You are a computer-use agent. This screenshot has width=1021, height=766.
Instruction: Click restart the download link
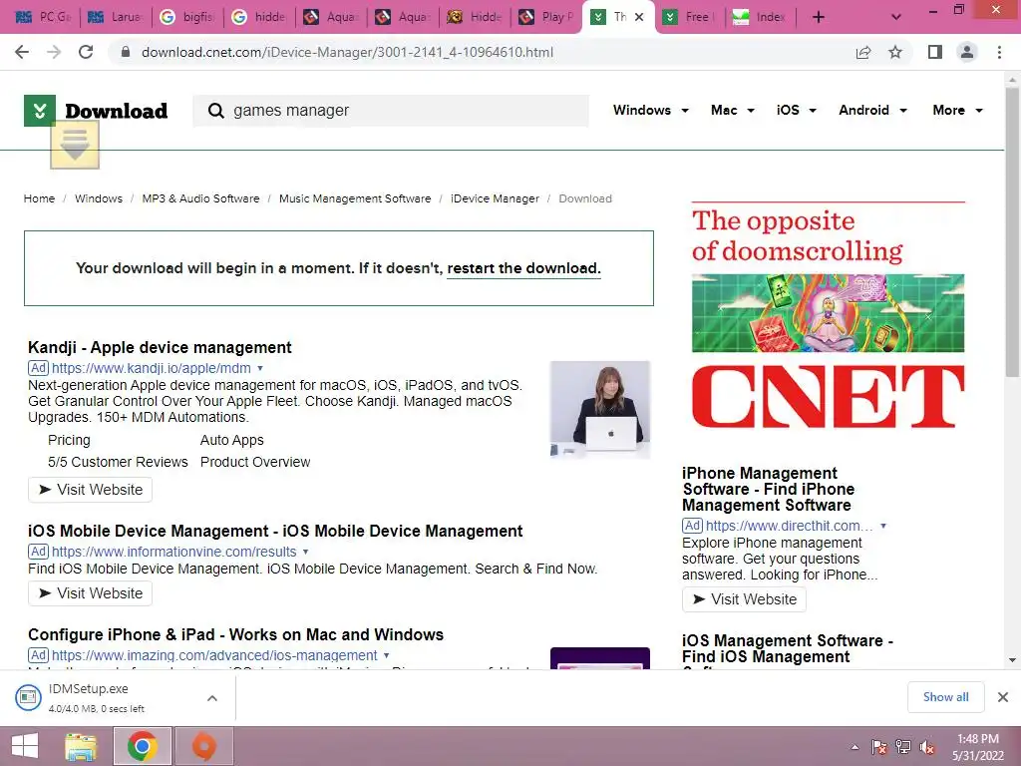point(523,268)
